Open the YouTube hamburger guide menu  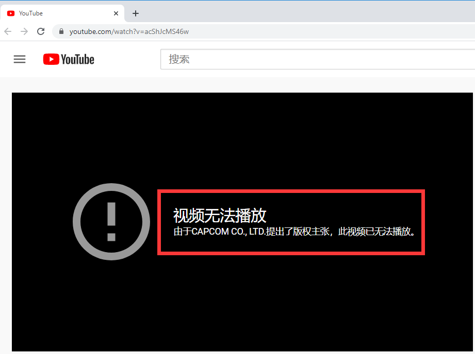pyautogui.click(x=20, y=59)
